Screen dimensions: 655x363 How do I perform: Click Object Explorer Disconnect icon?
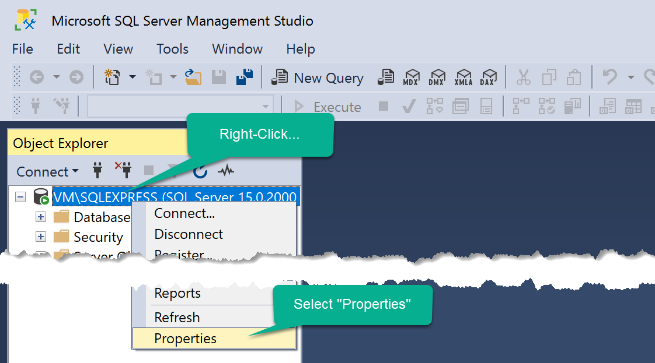click(123, 170)
